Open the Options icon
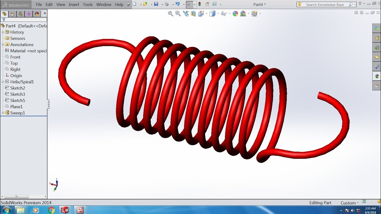The width and height of the screenshot is (381, 214). [x=214, y=4]
